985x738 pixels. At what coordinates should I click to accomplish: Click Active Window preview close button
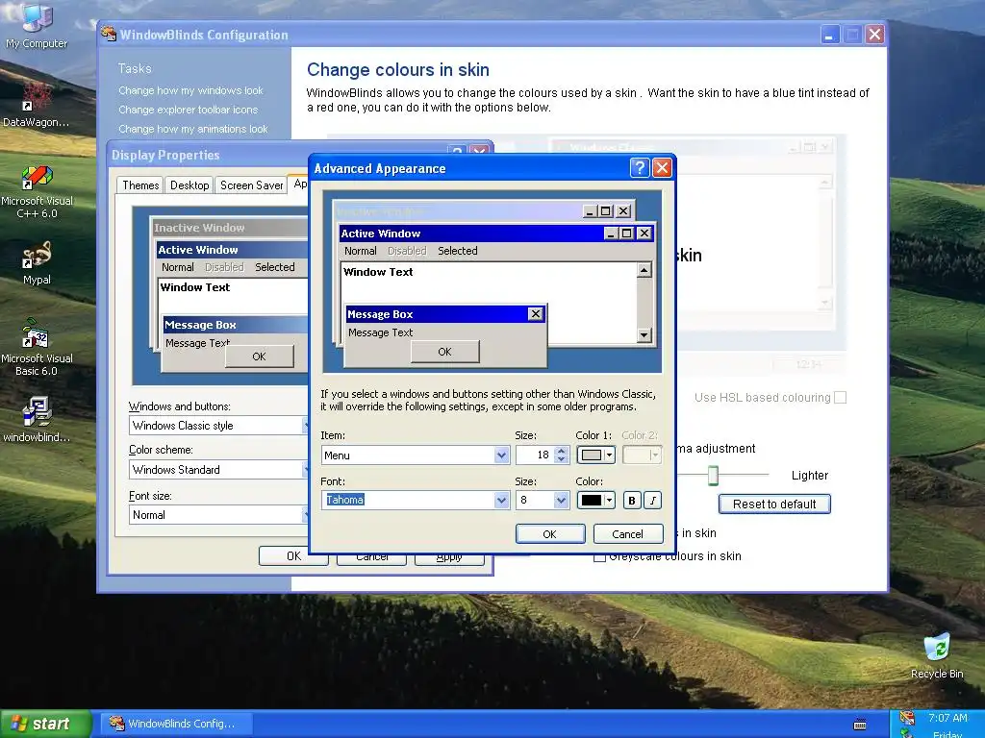644,234
